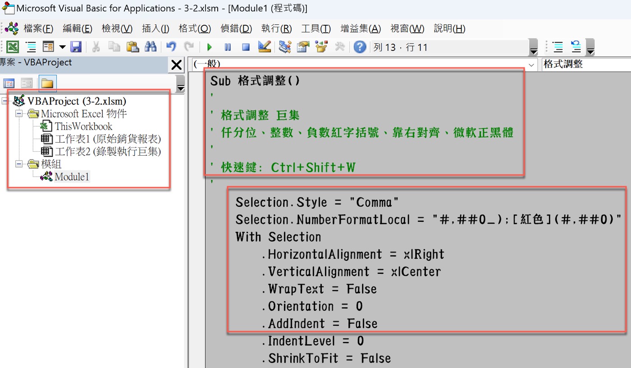This screenshot has width=631, height=368.
Task: Select 工作表2 (錄製執行巨集) tree item
Action: 108,152
